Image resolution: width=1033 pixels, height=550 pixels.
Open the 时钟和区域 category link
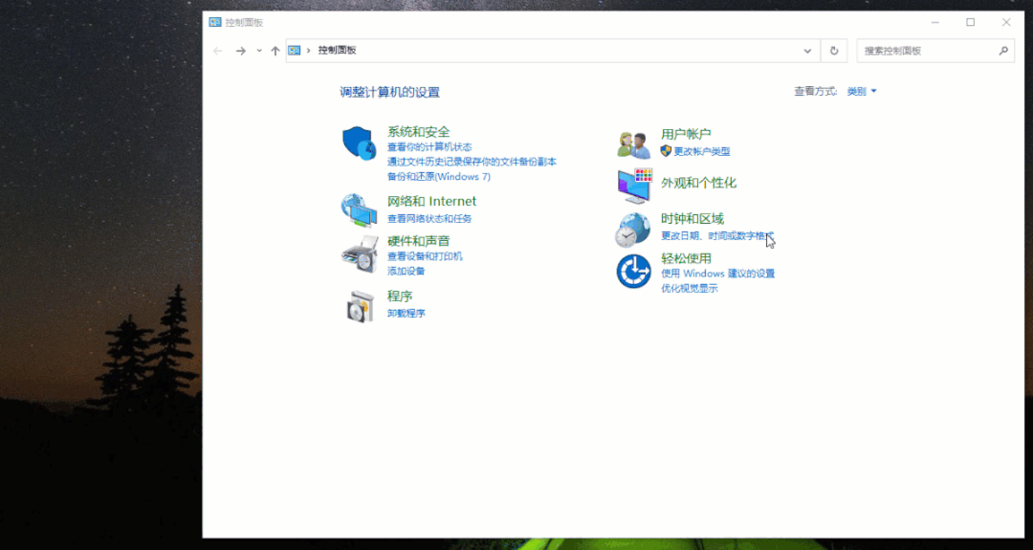(x=692, y=219)
